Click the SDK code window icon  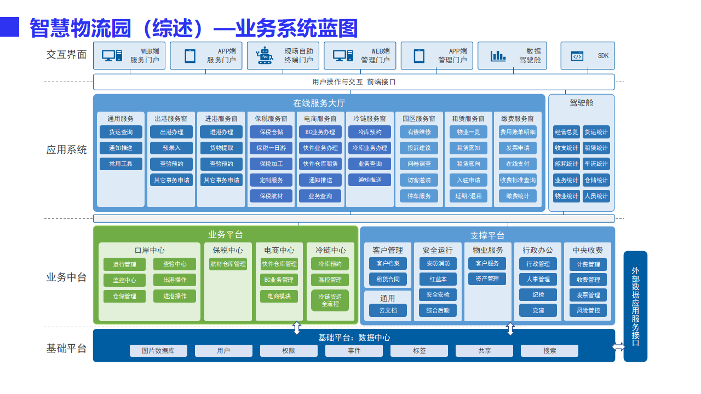[577, 56]
